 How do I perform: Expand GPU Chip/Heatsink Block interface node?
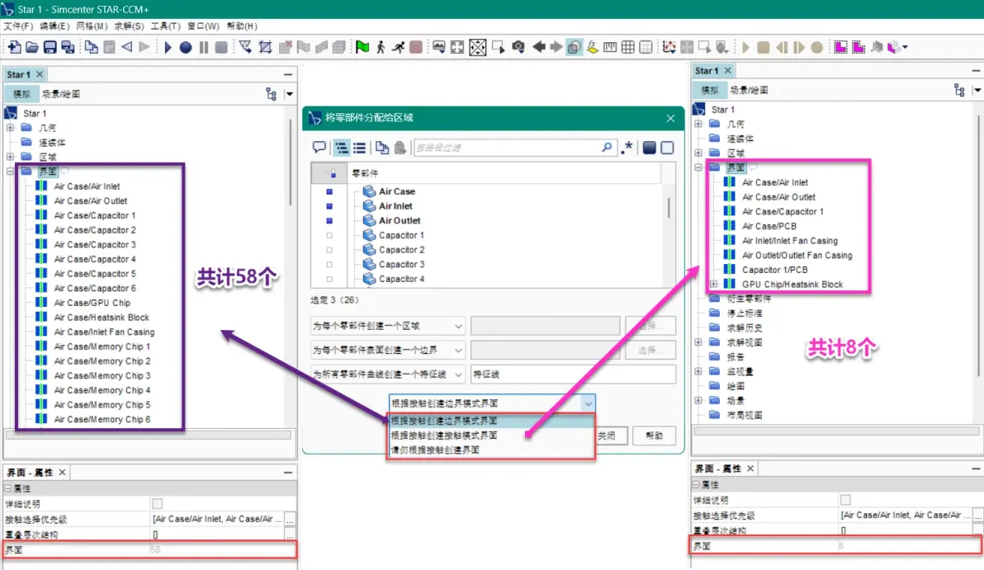coord(713,284)
